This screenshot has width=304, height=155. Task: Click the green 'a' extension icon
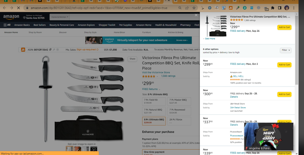point(245,8)
